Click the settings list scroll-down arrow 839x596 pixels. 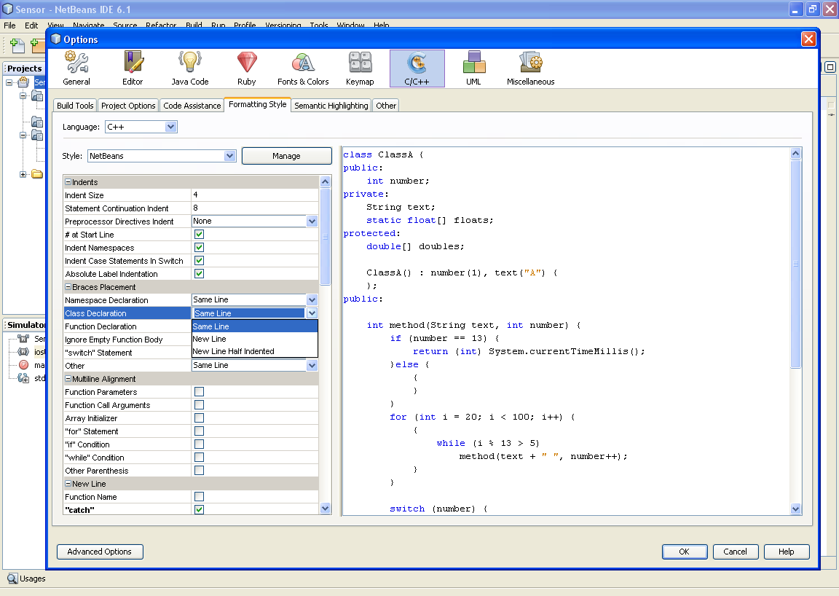(326, 508)
